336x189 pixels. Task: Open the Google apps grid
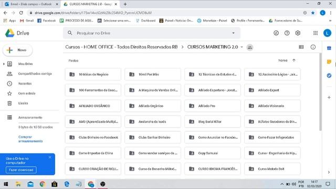[316, 33]
